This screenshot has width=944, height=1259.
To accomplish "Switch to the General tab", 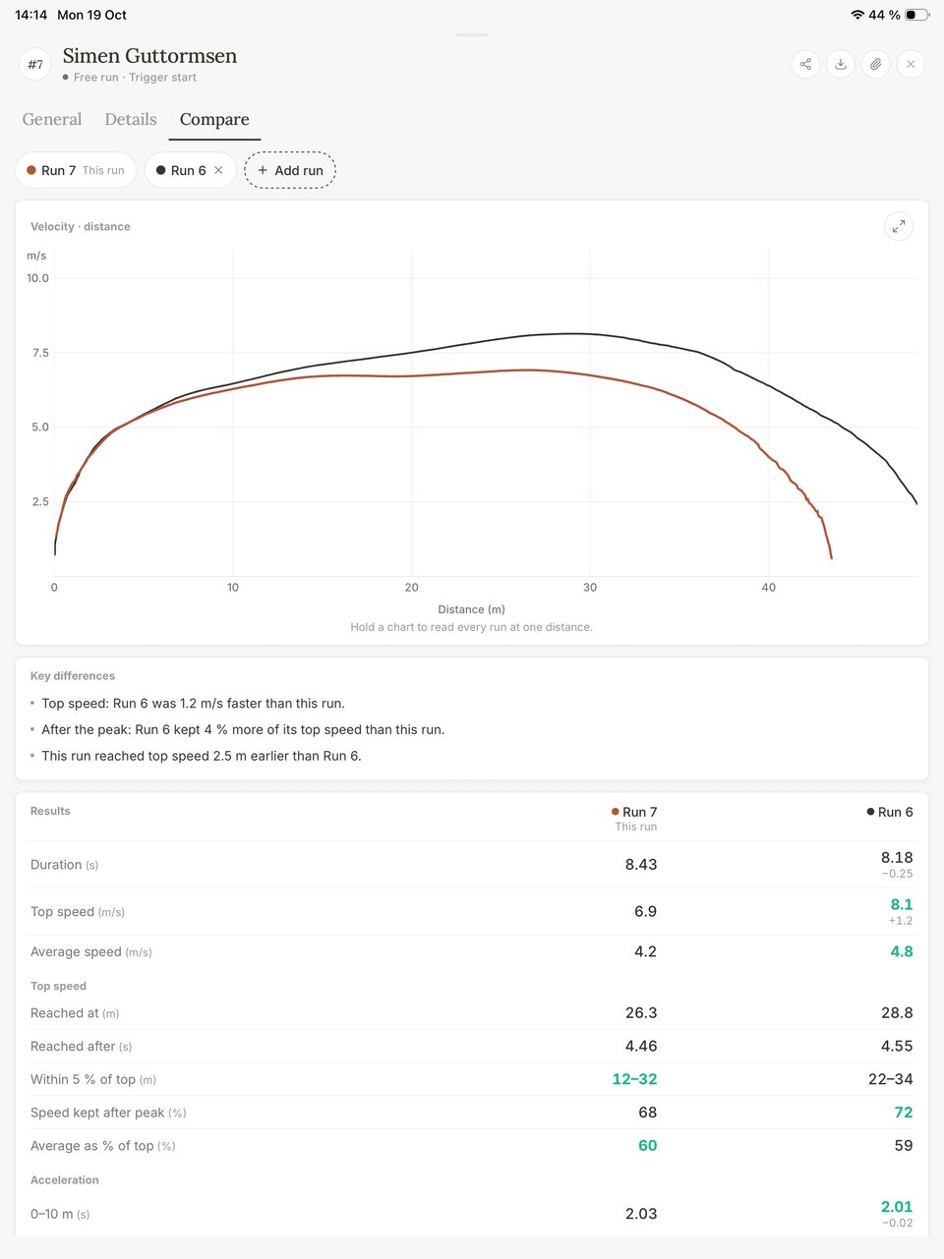I will tap(52, 119).
